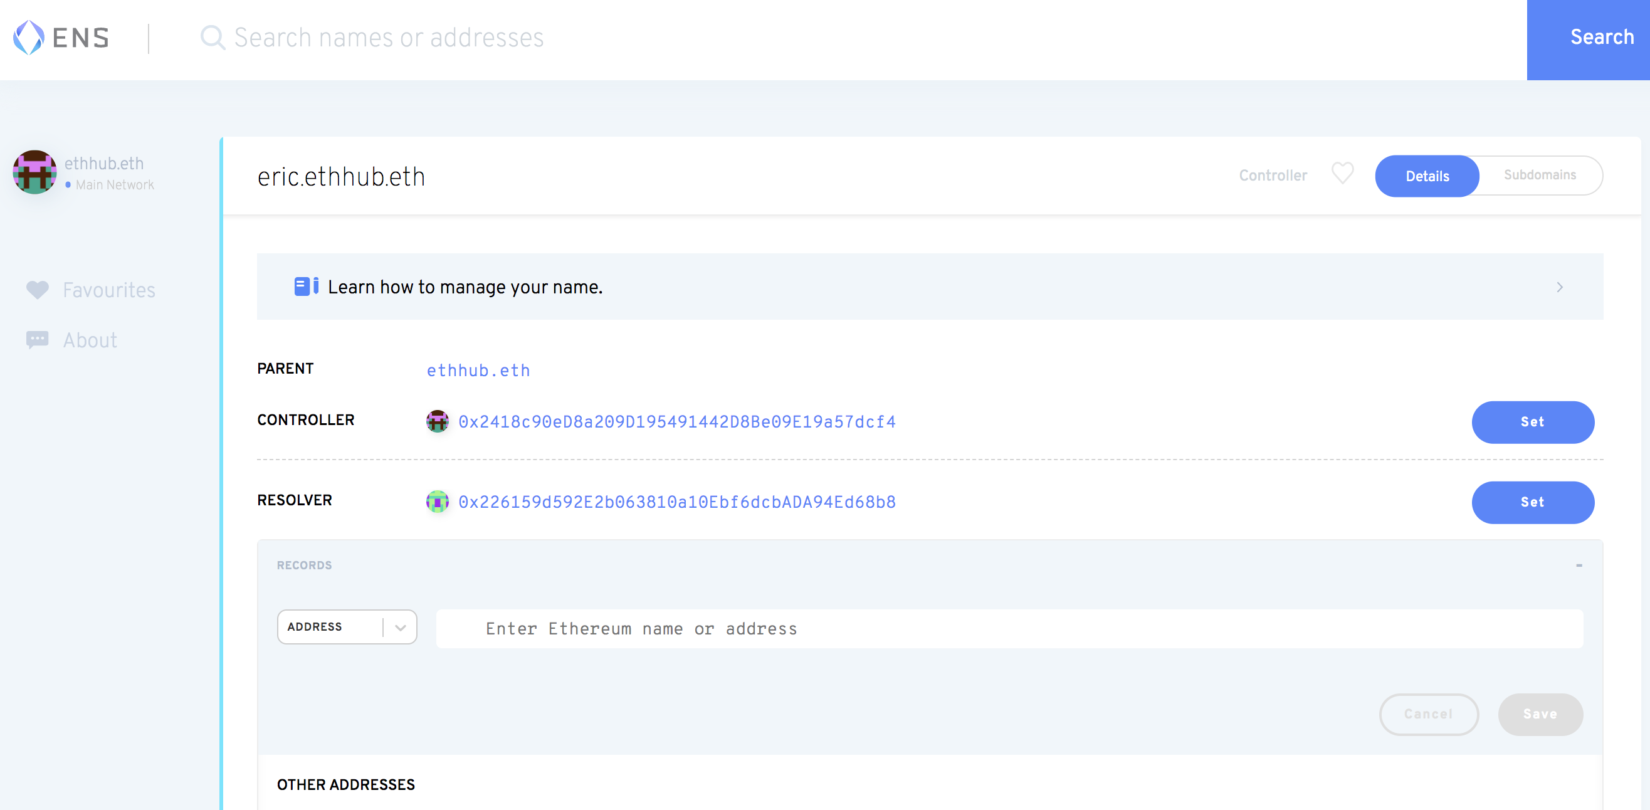Open the ethhub.eth parent link

coord(478,370)
